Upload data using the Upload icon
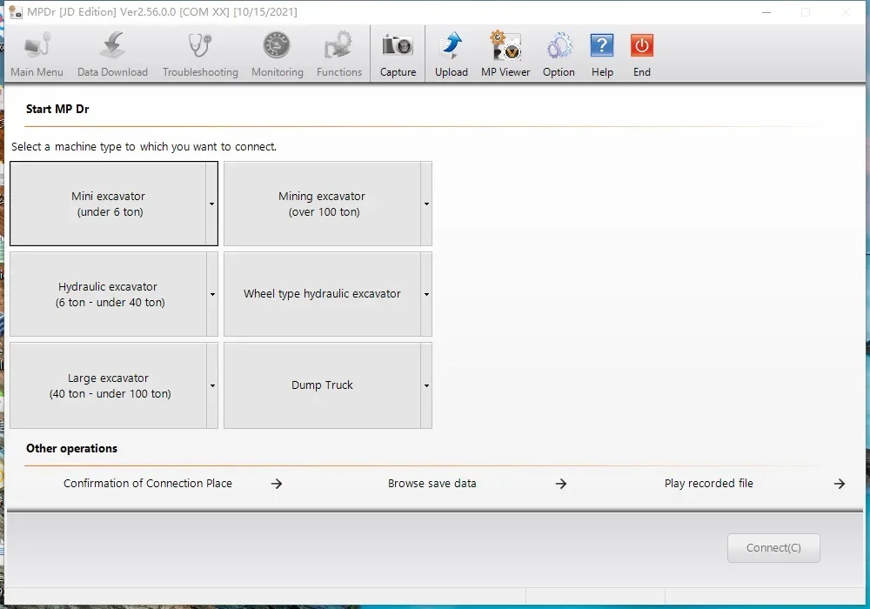 451,52
